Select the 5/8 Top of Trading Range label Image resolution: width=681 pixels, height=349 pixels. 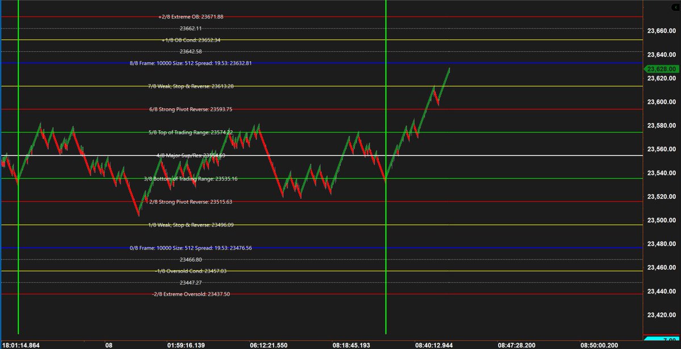[191, 133]
